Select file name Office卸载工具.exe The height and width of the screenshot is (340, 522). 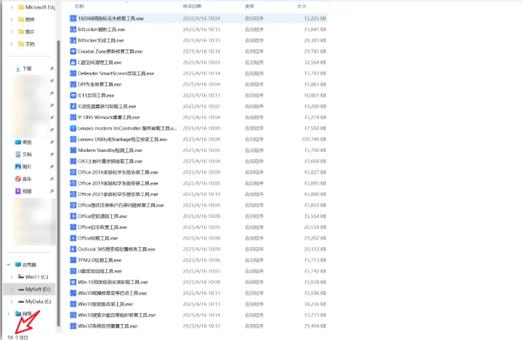(98, 238)
